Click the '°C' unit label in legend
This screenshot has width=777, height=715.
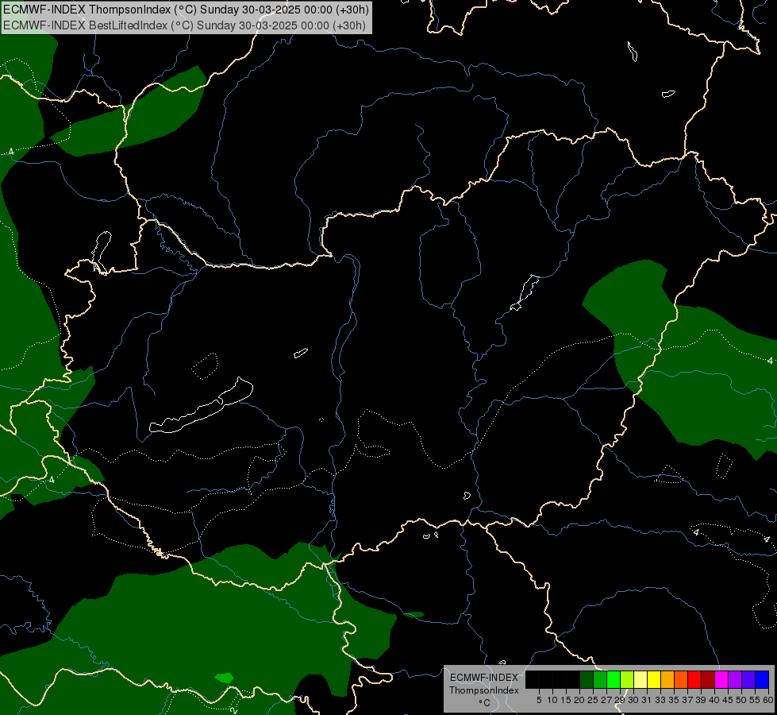485,703
